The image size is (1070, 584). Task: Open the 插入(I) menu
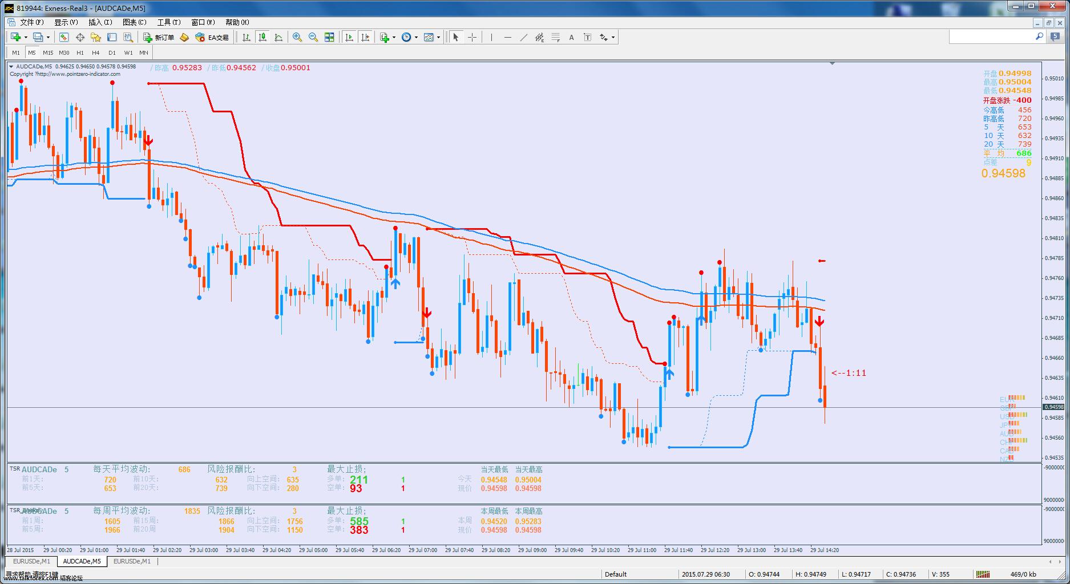[x=100, y=22]
